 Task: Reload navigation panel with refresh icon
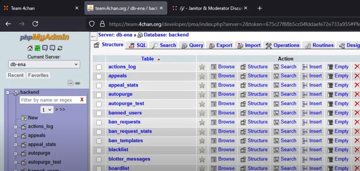click(x=60, y=48)
